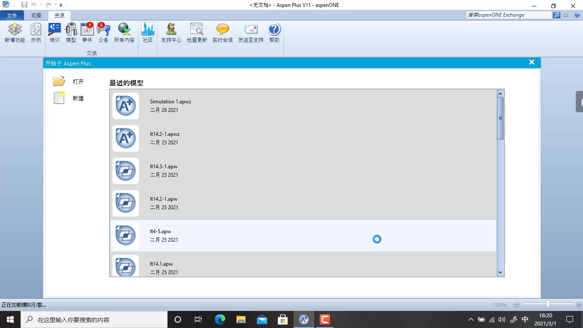Viewport: 583px width, 328px height.
Task: Open the 所有内容 all content icon
Action: coord(124,33)
